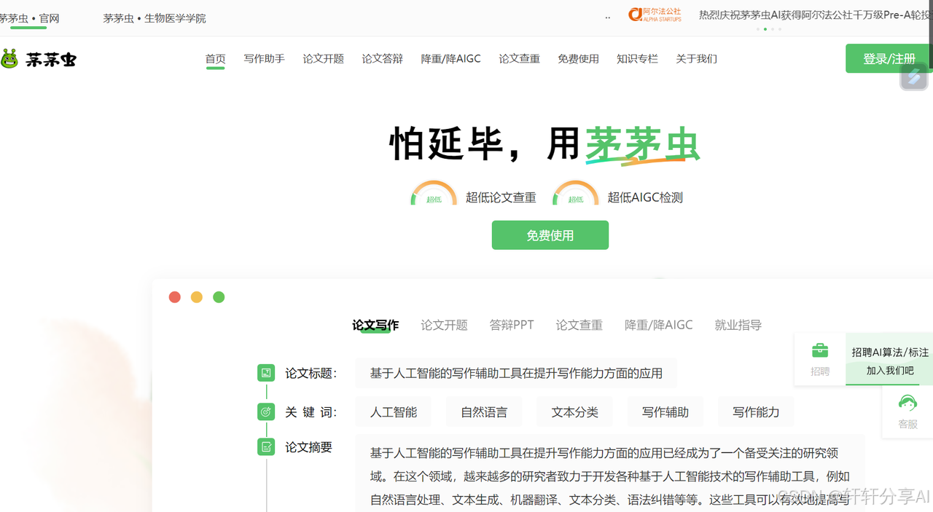Select the 论文写作 demo tab
Viewport: 933px width, 512px height.
pyautogui.click(x=375, y=325)
